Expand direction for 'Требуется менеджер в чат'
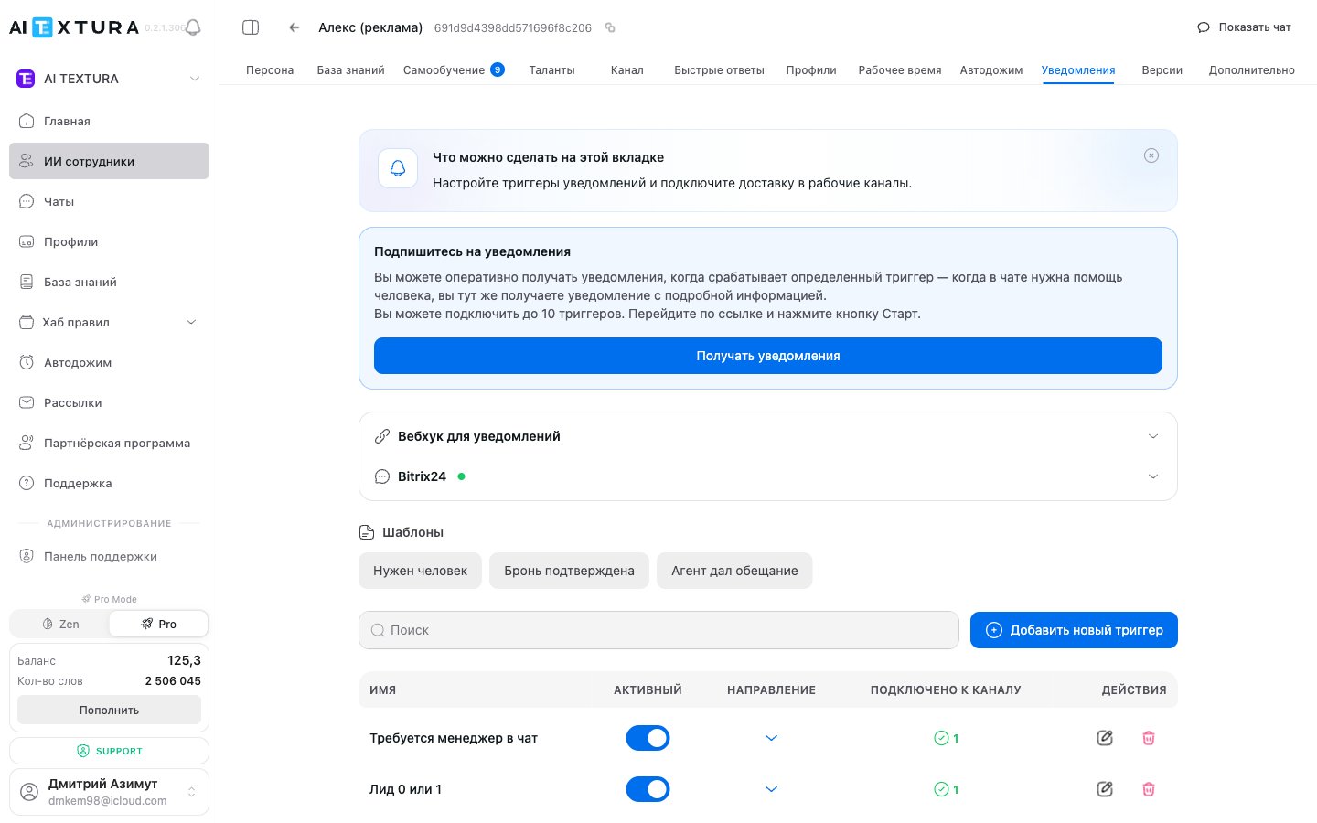Screen dimensions: 1317x823 (771, 738)
